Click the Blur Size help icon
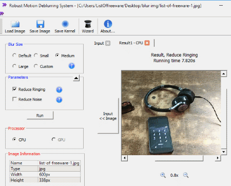Image resolution: width=231 pixels, height=186 pixels. (x=71, y=66)
